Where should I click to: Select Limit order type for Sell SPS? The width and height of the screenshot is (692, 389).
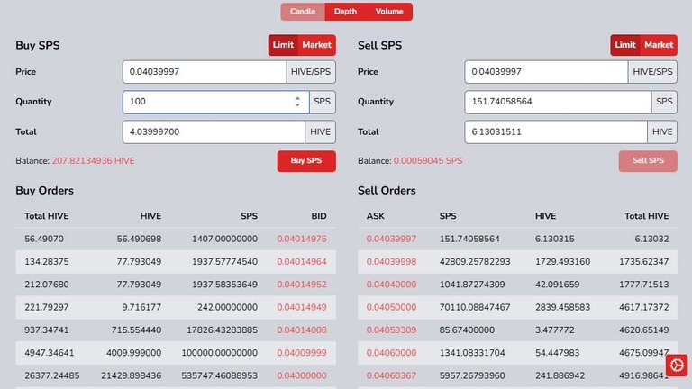(625, 45)
